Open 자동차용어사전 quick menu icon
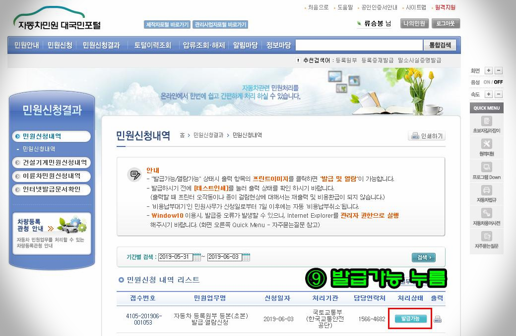This screenshot has width=516, height=336. 486,217
